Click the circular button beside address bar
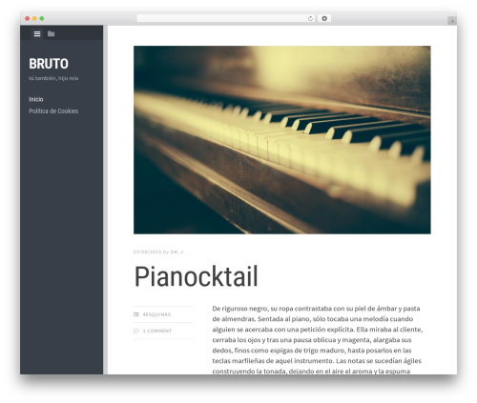 (324, 19)
